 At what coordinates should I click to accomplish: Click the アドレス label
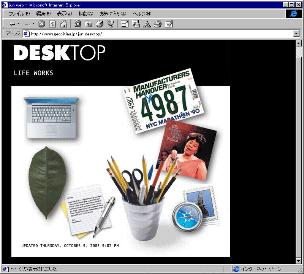coord(13,33)
